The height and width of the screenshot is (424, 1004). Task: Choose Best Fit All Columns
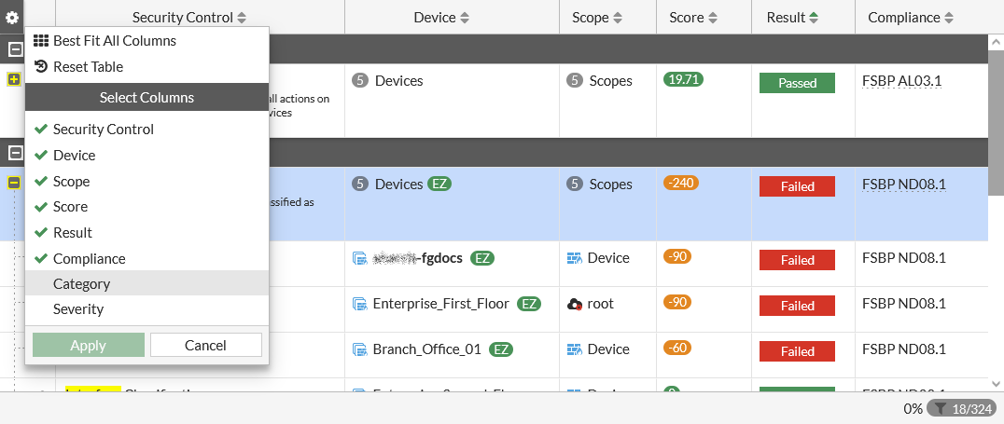coord(114,41)
